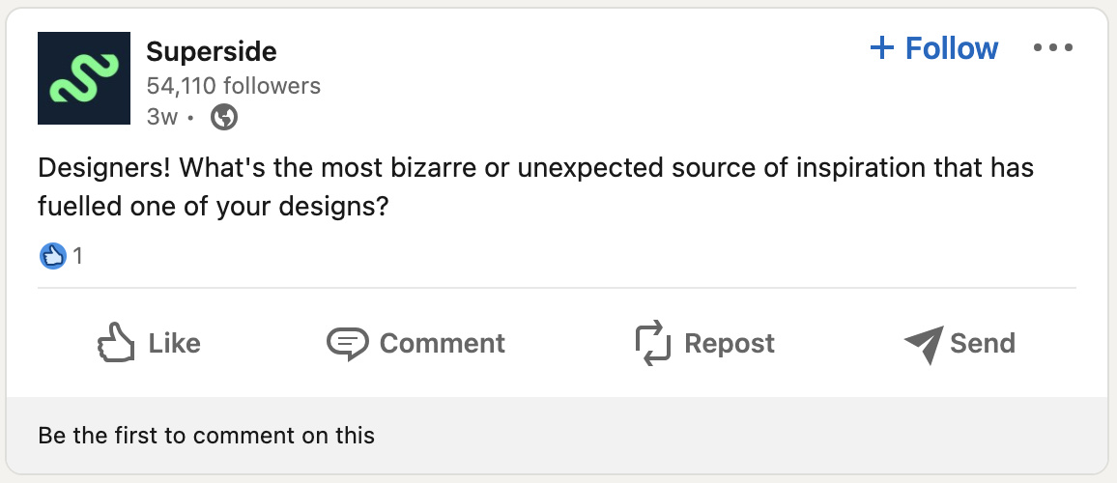
Task: Click the Repost arrows icon
Action: pyautogui.click(x=653, y=343)
